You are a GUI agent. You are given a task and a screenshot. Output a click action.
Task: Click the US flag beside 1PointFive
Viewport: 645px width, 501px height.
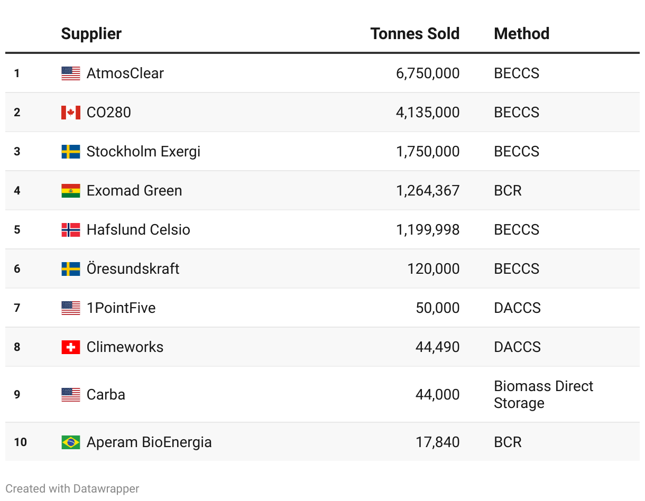click(71, 308)
